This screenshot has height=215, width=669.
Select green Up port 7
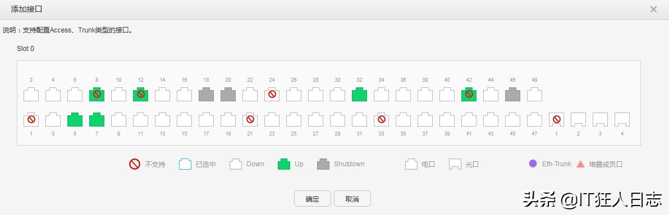click(x=97, y=120)
